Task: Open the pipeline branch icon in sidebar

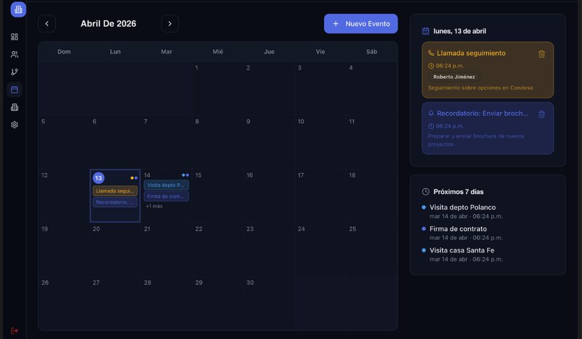Action: point(14,72)
